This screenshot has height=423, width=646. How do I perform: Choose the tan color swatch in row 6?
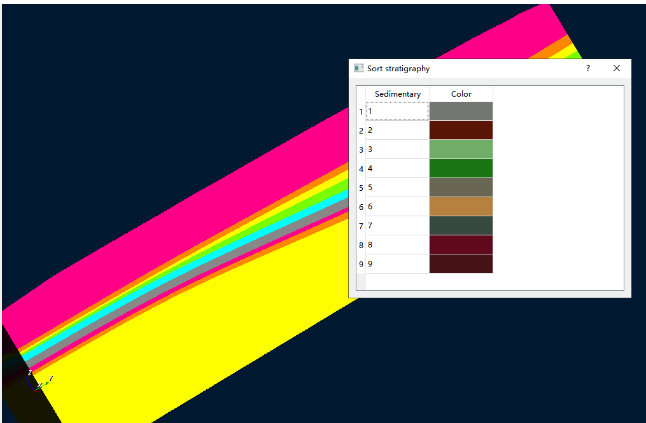461,207
